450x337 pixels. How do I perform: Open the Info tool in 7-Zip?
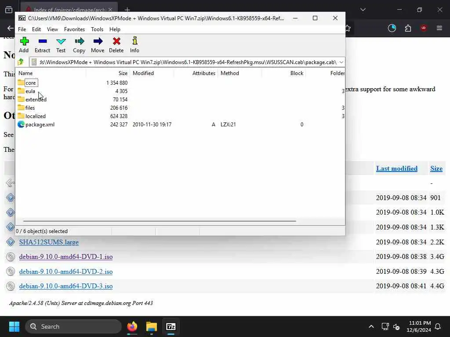(134, 45)
